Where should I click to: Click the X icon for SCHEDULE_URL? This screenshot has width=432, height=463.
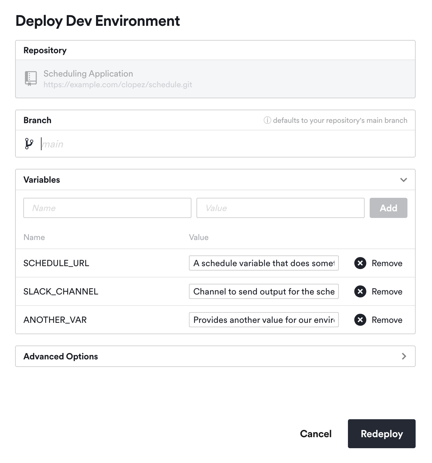point(360,263)
